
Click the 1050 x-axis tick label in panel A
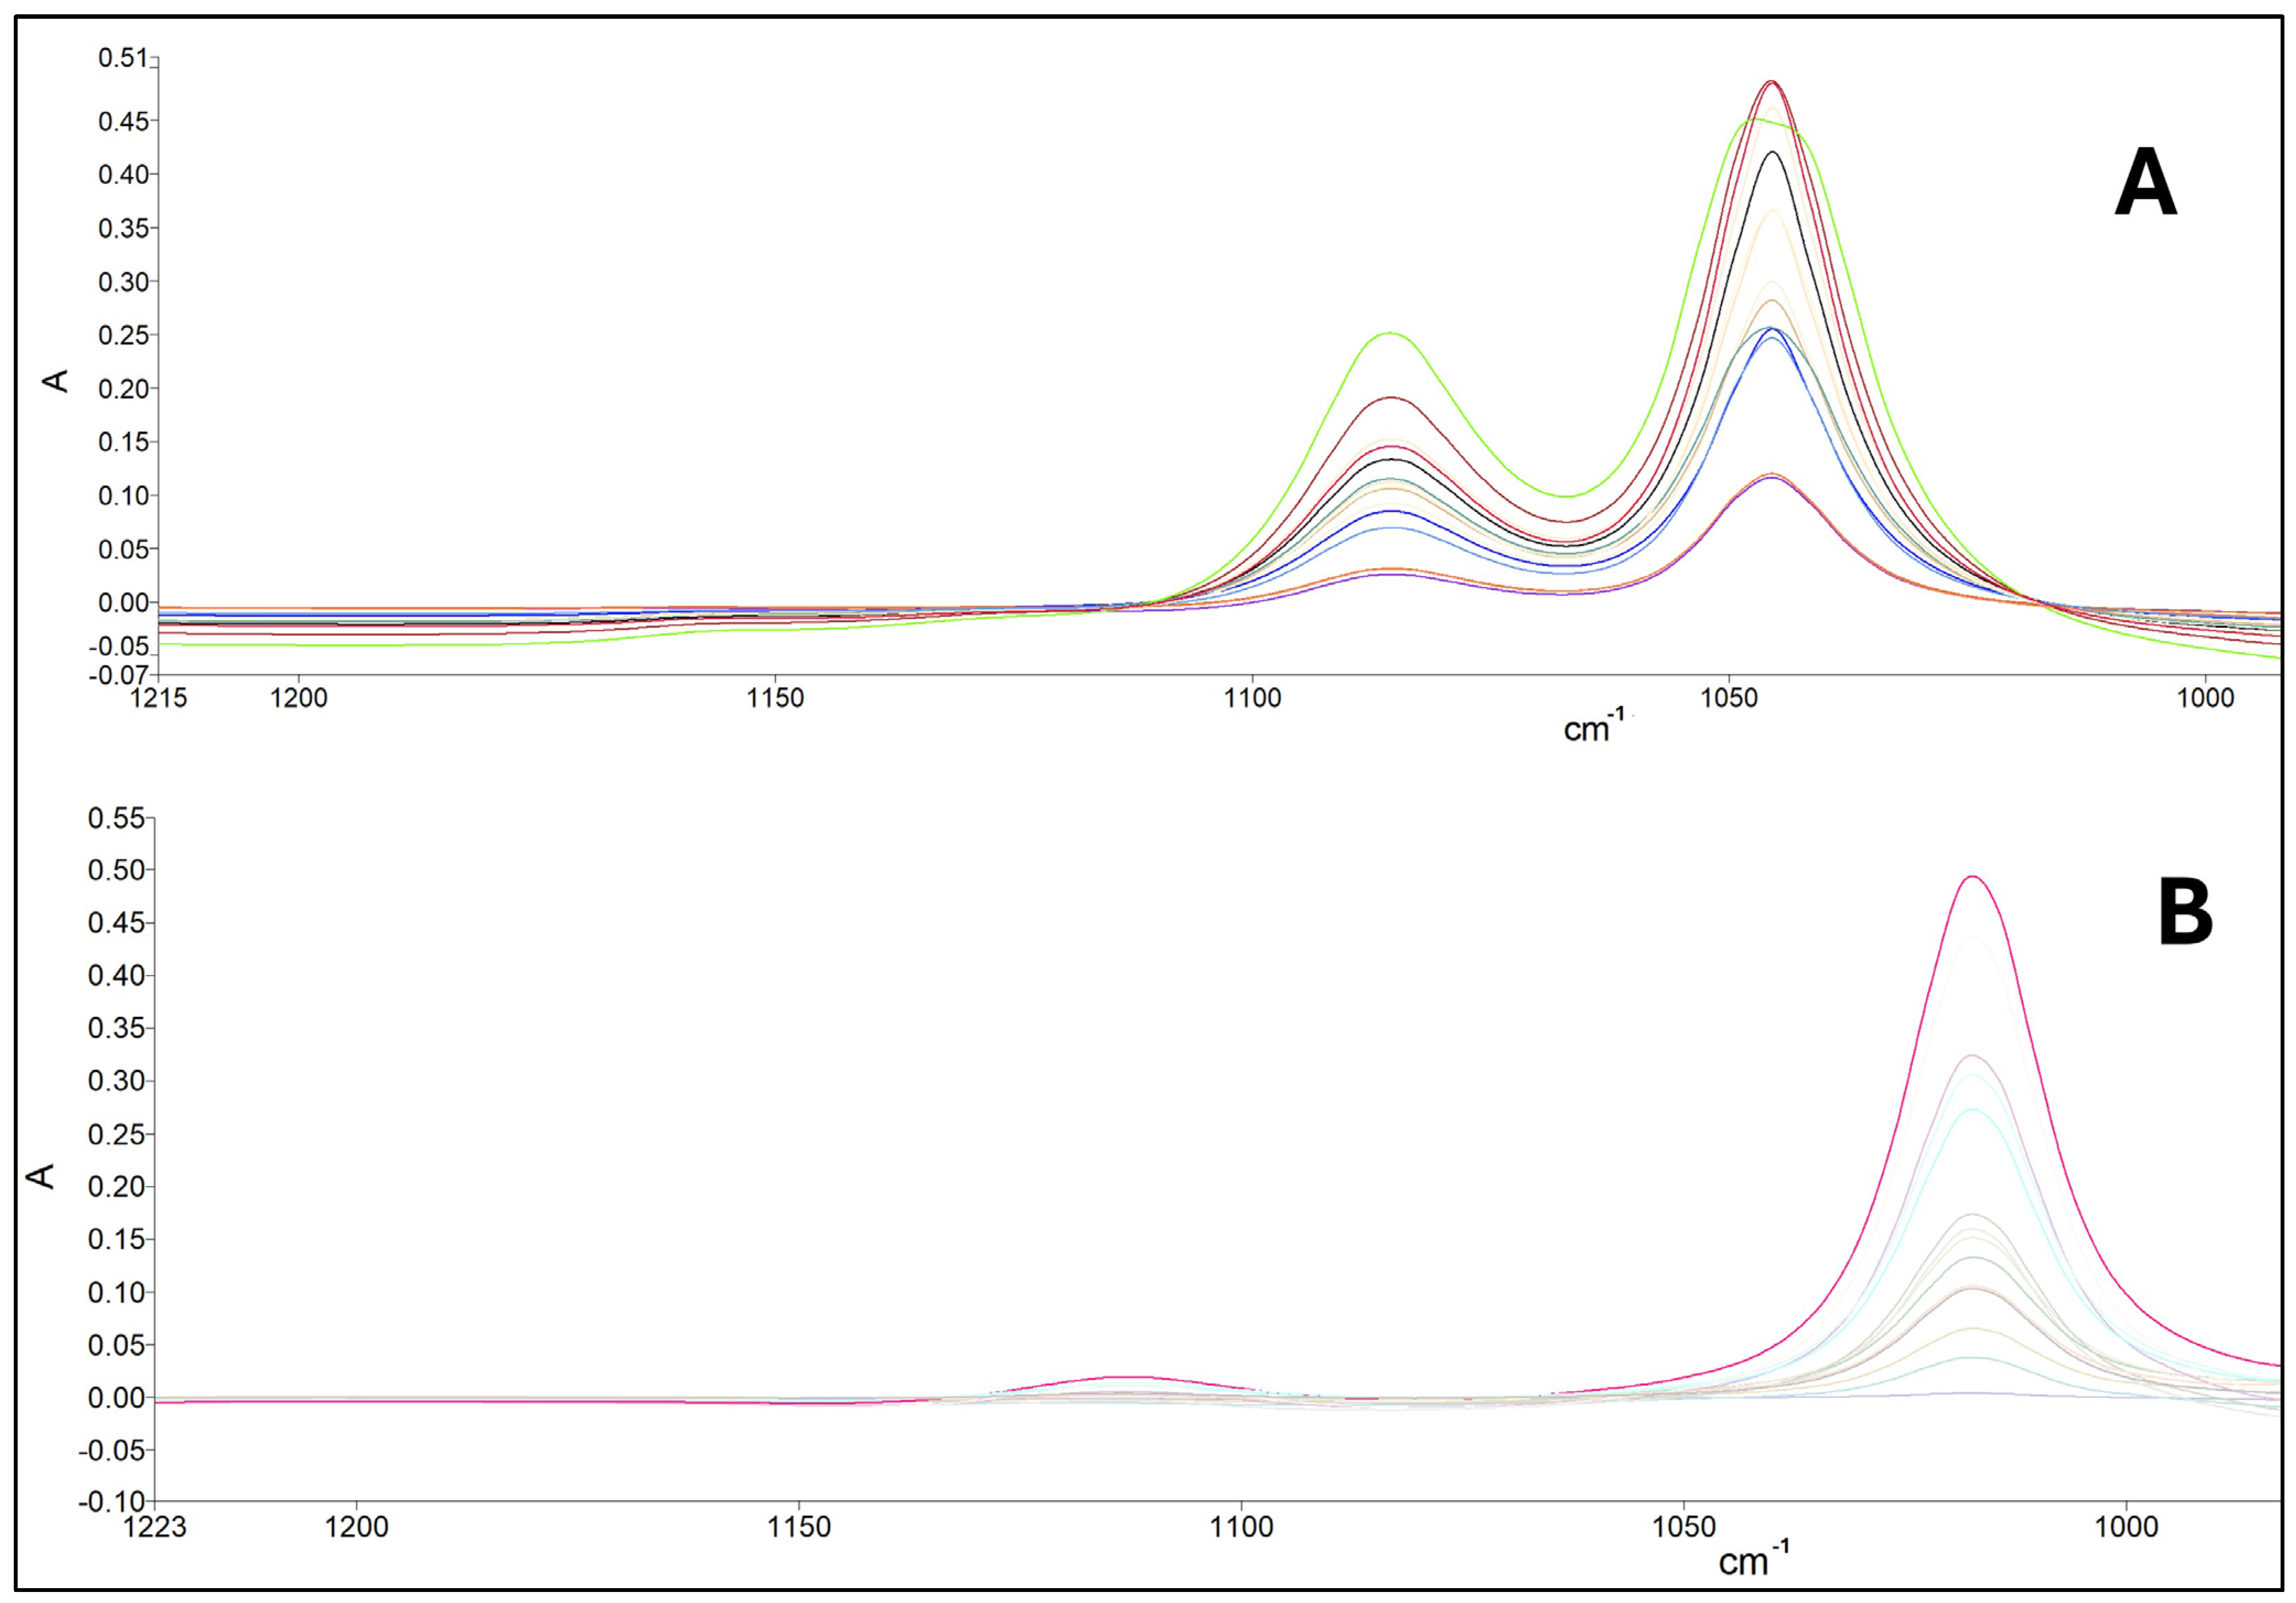1729,699
